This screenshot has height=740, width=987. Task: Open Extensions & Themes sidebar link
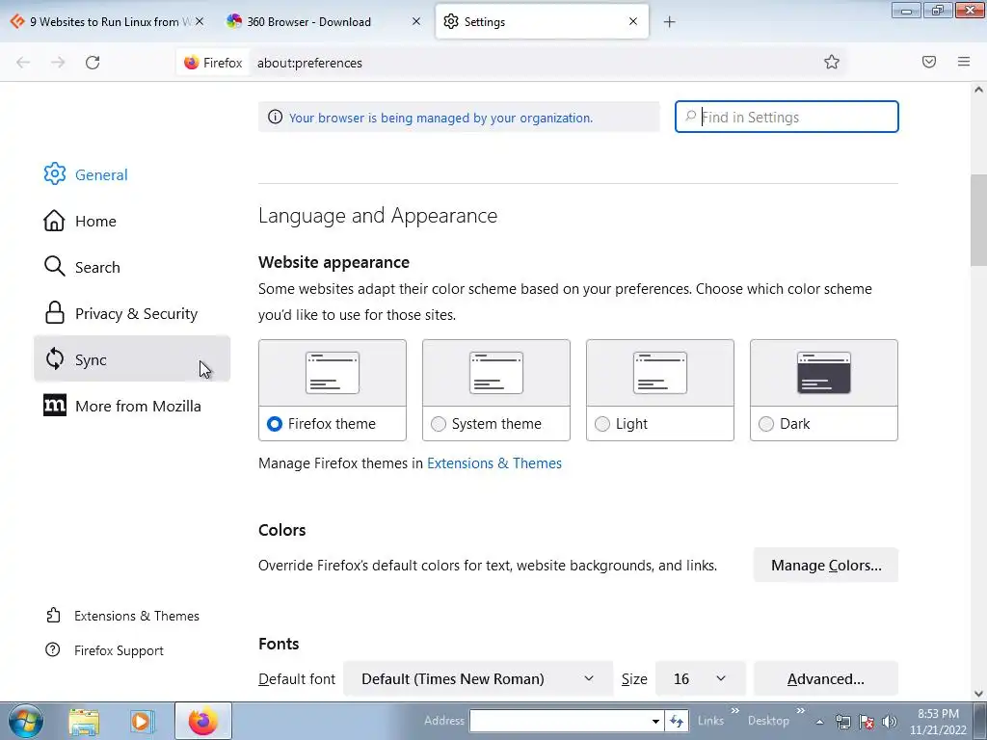click(x=137, y=616)
